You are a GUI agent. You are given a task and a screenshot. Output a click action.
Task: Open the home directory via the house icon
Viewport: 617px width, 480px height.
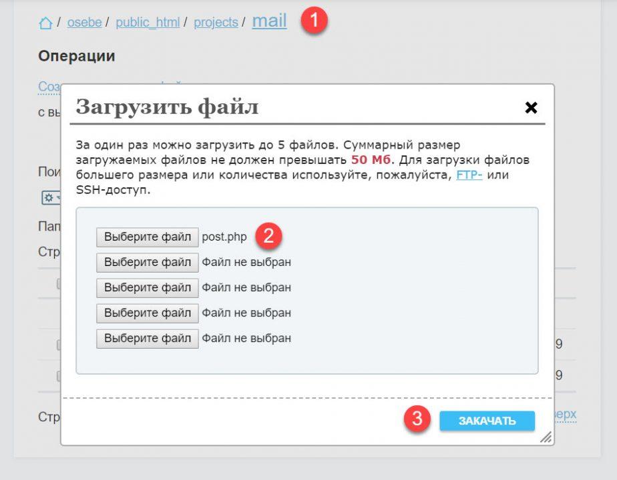coord(46,21)
